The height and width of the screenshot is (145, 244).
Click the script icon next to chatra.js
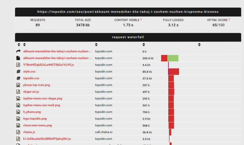click(18, 132)
